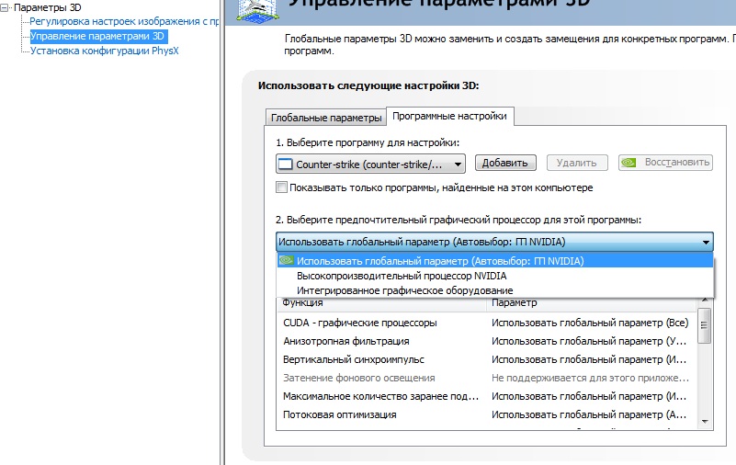Screen dimensions: 736x465
Task: Click the Функция column header
Action: [381, 303]
